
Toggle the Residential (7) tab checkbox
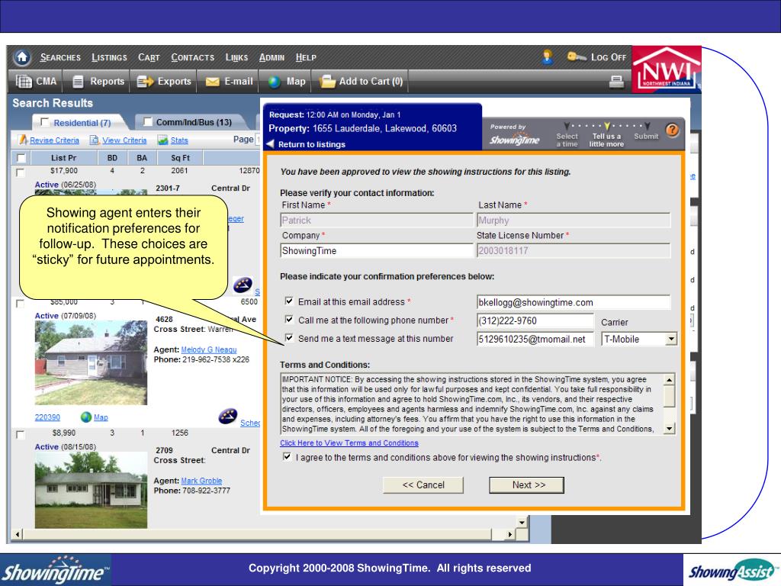(x=45, y=121)
